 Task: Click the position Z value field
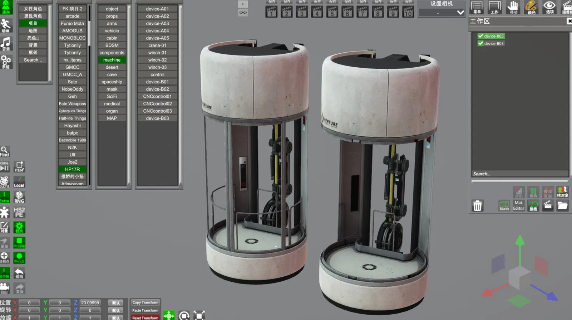click(90, 302)
